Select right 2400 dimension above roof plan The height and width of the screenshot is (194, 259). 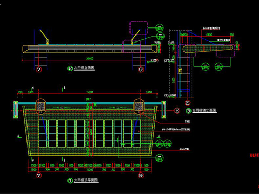[x=149, y=92]
